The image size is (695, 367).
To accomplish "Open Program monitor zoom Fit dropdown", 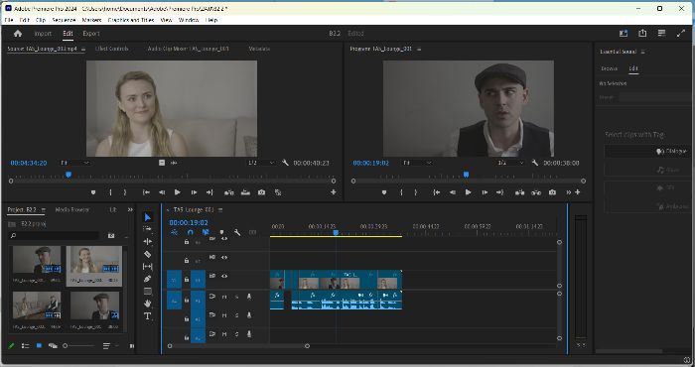I will pos(418,163).
